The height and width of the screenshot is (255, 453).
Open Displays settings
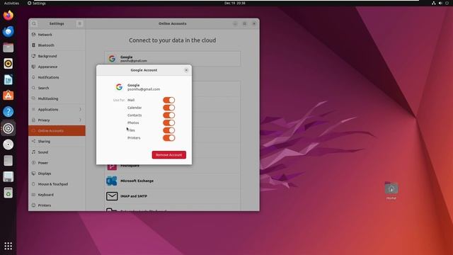click(57, 174)
